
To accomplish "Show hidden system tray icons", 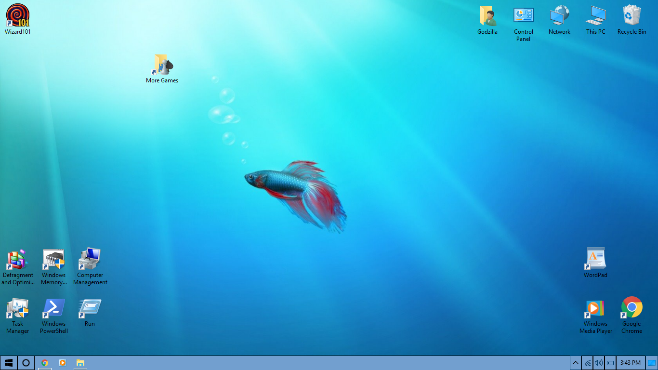I will click(x=576, y=363).
